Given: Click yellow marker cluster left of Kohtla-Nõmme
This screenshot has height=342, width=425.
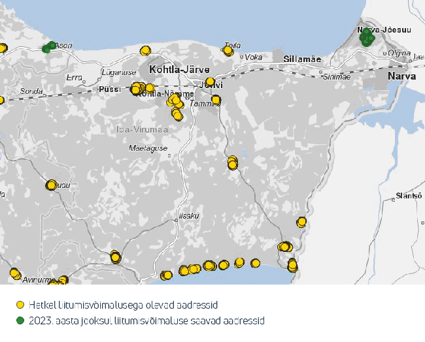Looking at the screenshot, I should 137,89.
